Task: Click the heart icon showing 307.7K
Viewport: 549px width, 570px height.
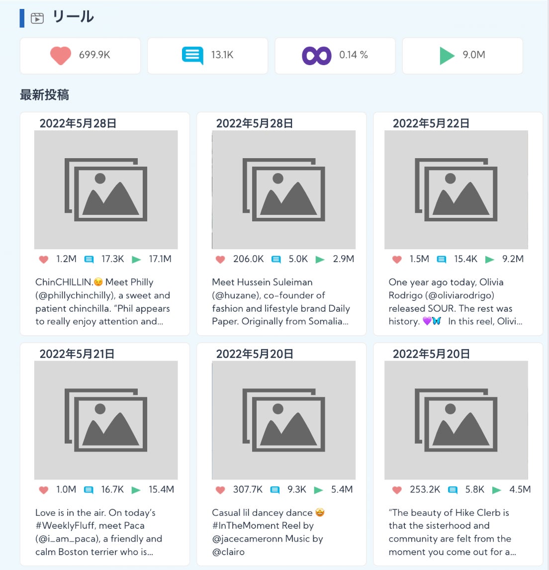Action: [220, 489]
